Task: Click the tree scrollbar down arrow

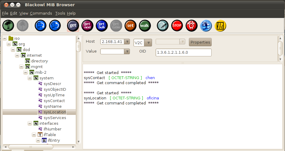Action: pyautogui.click(x=78, y=141)
